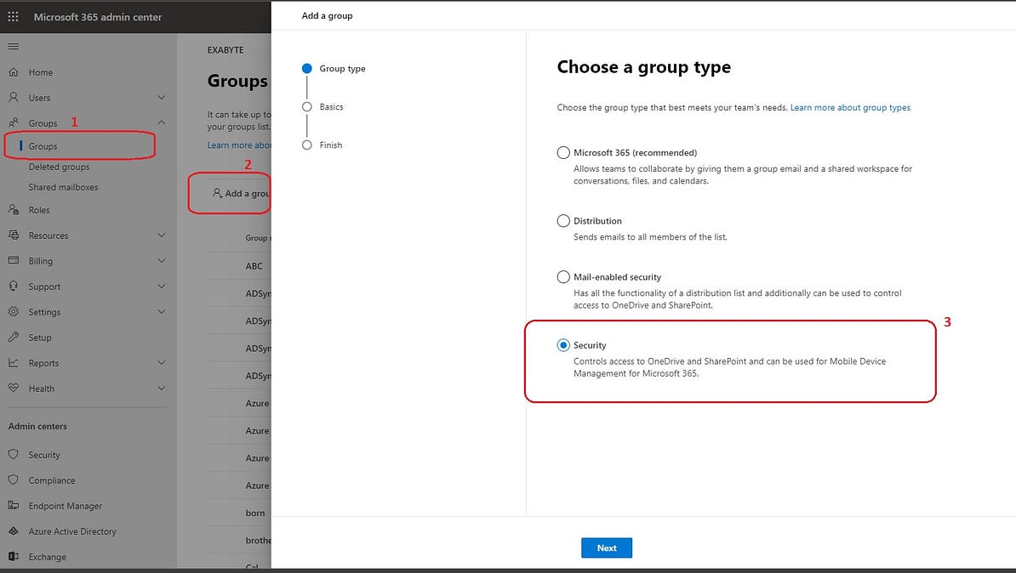Image resolution: width=1016 pixels, height=573 pixels.
Task: Open Learn more about group types link
Action: coord(850,107)
